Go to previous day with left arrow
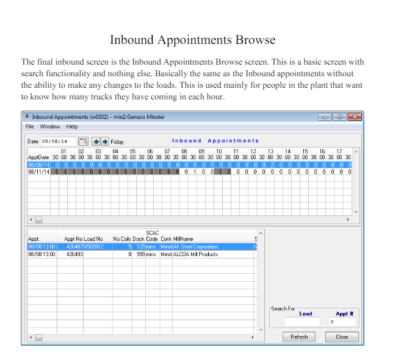This screenshot has width=401, height=361. point(96,141)
